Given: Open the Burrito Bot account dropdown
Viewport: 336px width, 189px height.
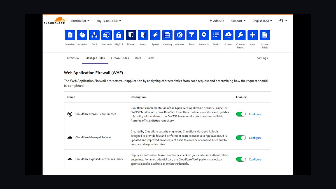Looking at the screenshot, I should [x=80, y=21].
